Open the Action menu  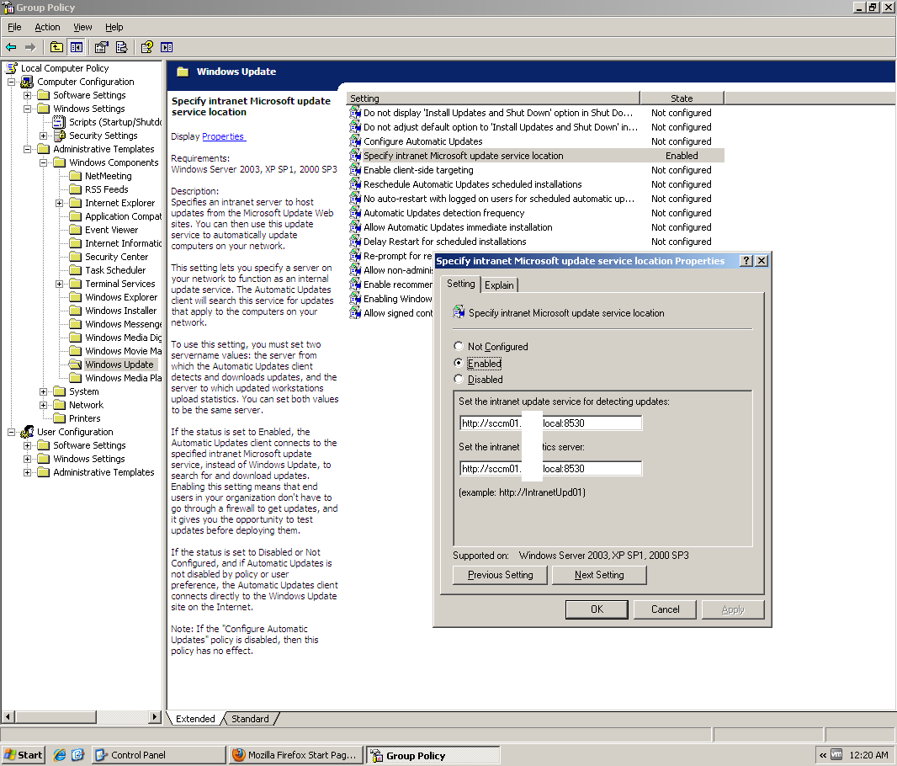[47, 27]
